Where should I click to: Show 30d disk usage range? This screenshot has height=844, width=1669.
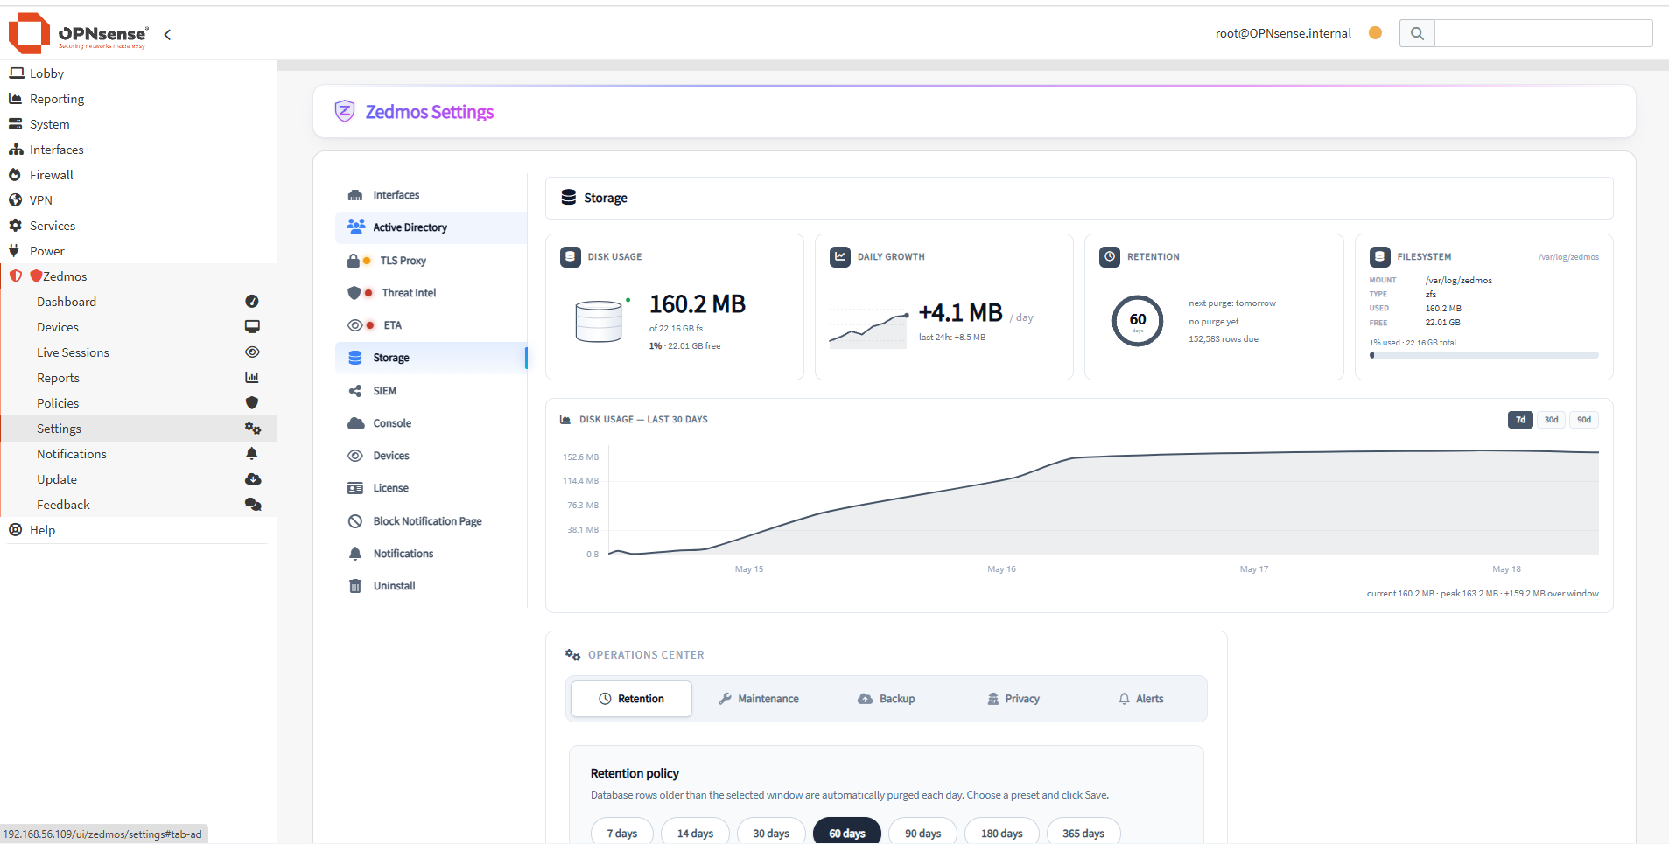point(1551,420)
